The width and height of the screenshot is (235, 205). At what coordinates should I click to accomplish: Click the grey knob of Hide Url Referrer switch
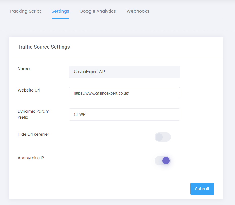159,137
